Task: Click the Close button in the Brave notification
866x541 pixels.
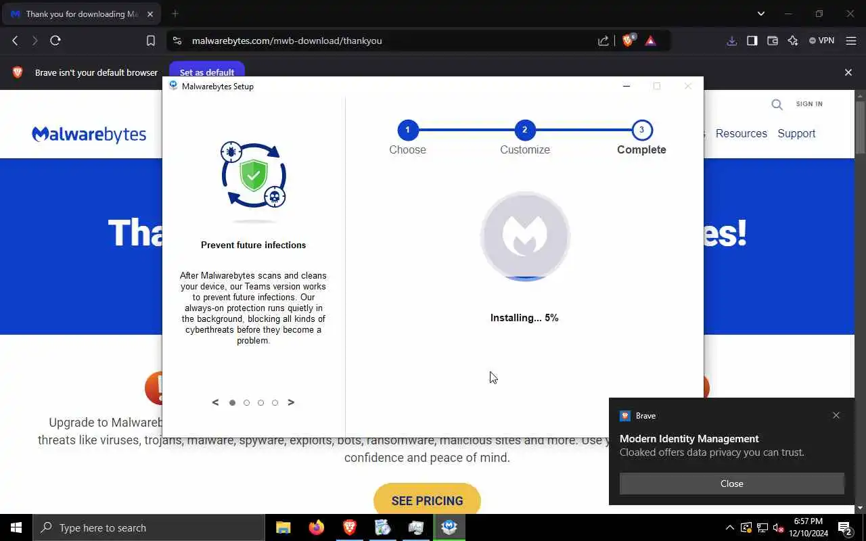Action: [732, 484]
